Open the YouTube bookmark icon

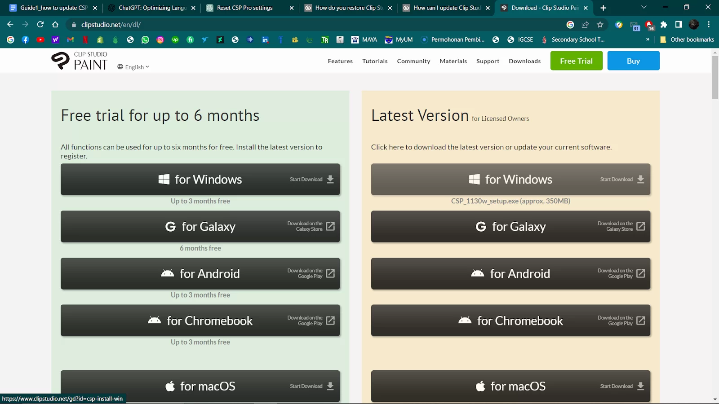click(x=40, y=40)
